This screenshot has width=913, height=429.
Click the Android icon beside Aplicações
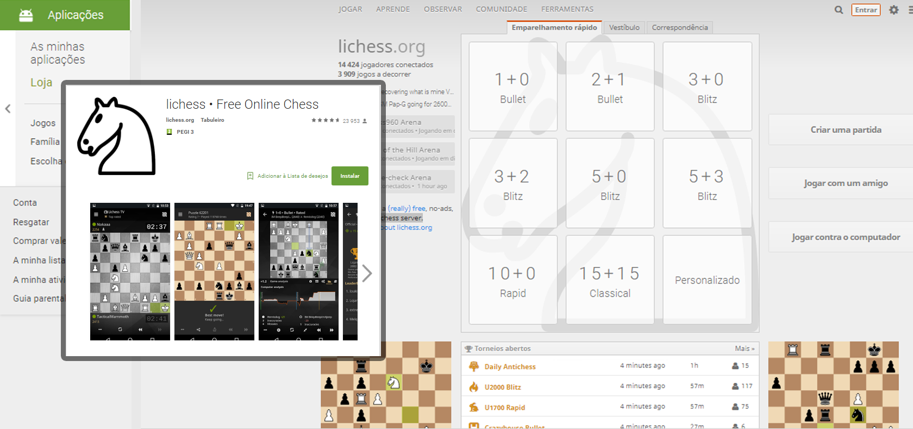[26, 15]
